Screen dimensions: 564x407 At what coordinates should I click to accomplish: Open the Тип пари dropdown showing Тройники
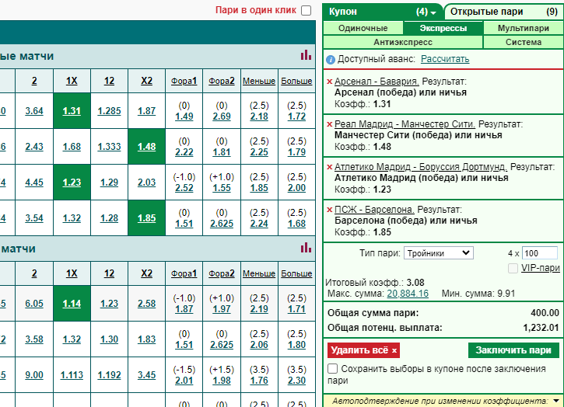pyautogui.click(x=439, y=253)
